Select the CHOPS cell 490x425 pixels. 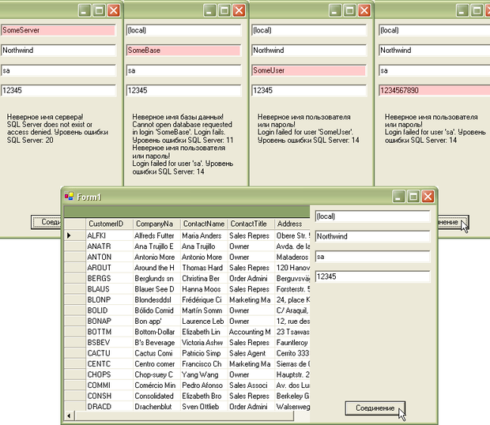(x=109, y=374)
